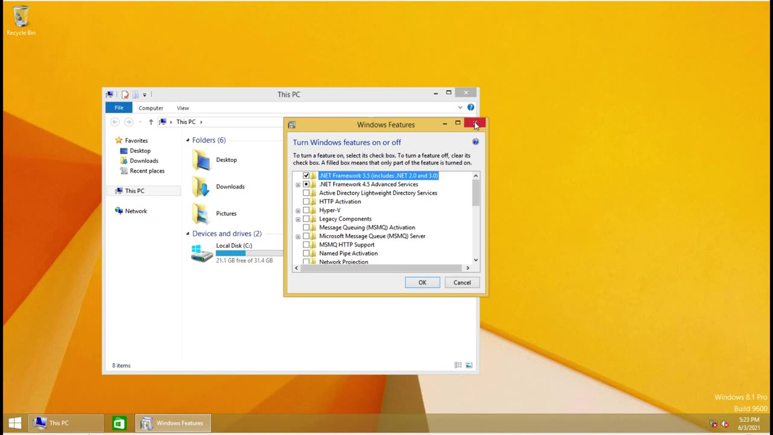The image size is (773, 435).
Task: Click the features list scroll down arrow
Action: [476, 260]
